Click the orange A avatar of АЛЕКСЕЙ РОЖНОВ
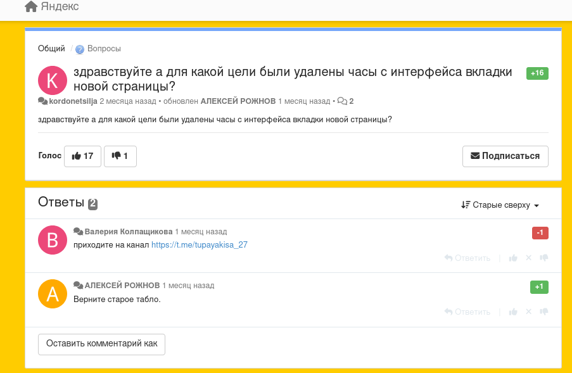The image size is (572, 373). point(53,294)
